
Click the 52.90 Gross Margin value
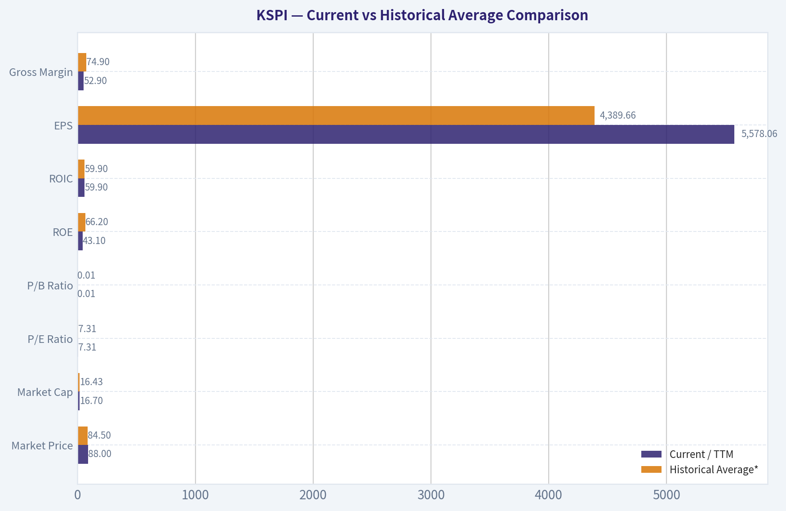[96, 81]
